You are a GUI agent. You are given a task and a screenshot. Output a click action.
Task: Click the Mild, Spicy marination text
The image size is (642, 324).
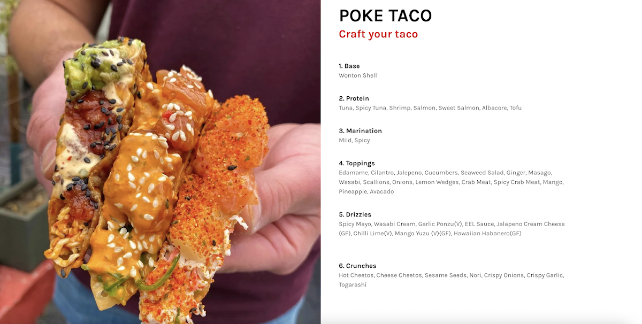coord(354,141)
